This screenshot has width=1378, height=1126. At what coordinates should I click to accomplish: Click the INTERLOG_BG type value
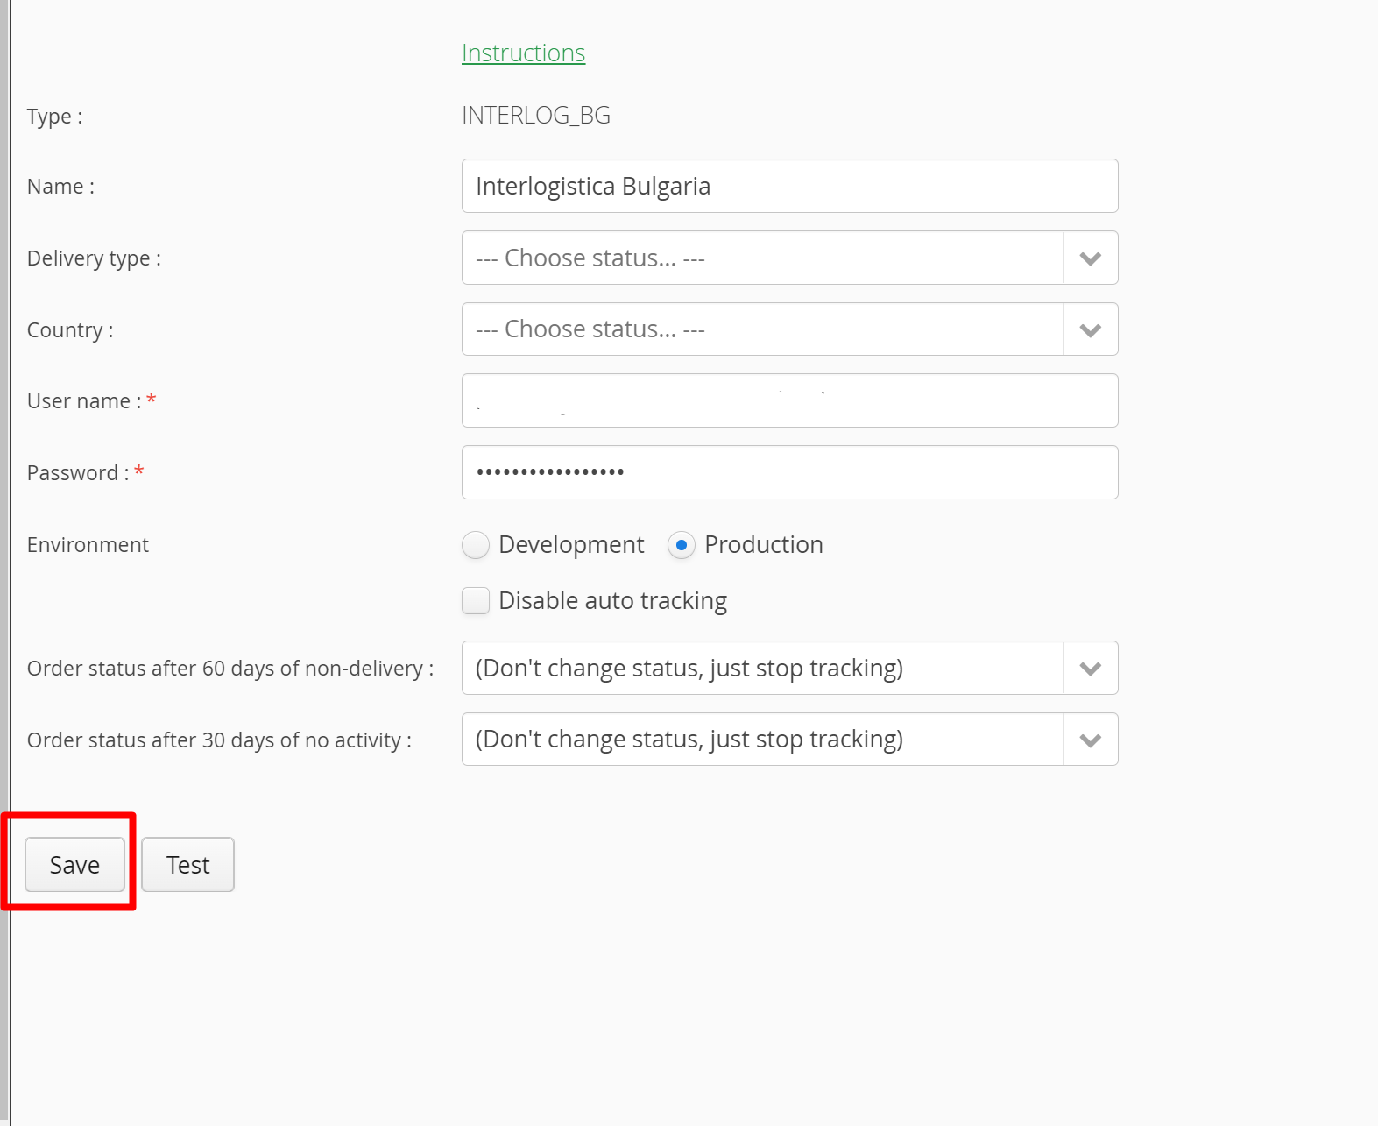pos(535,116)
